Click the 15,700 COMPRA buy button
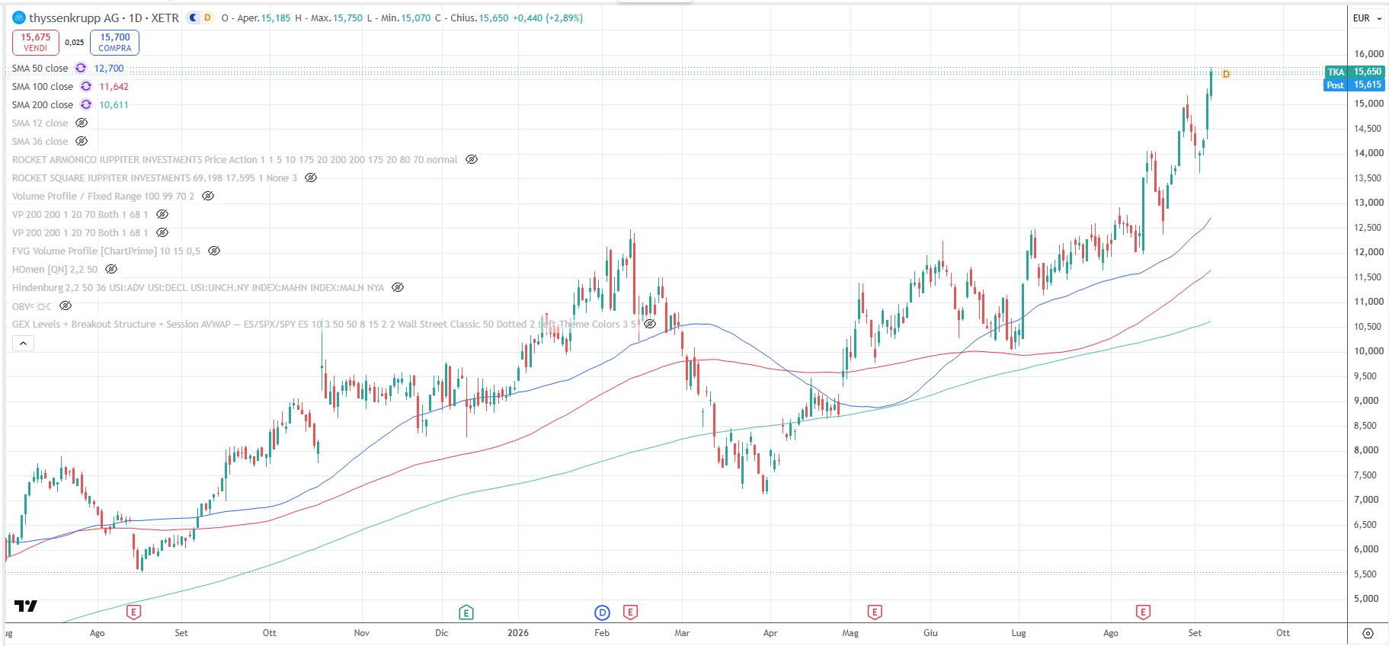1389x646 pixels. 115,42
